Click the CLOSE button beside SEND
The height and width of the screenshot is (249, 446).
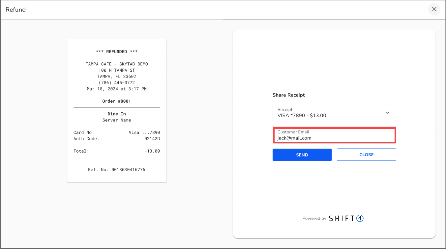click(367, 155)
